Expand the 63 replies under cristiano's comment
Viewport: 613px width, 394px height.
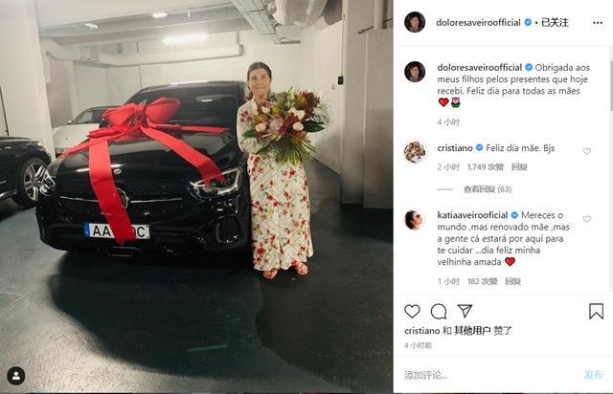(488, 189)
